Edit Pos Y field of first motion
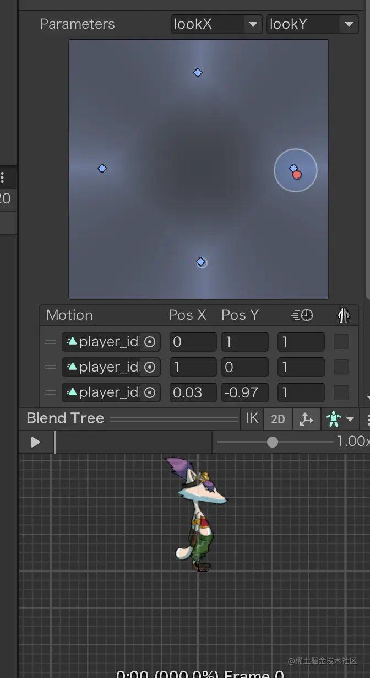Viewport: 370px width, 678px height. tap(245, 342)
